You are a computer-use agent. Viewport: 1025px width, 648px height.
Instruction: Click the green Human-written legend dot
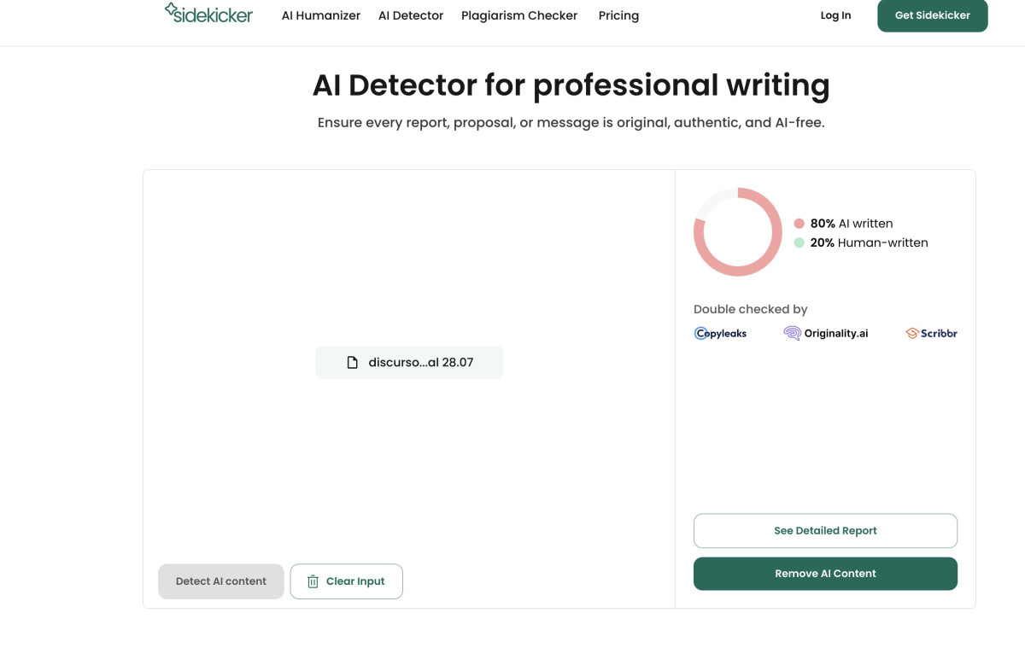tap(799, 242)
